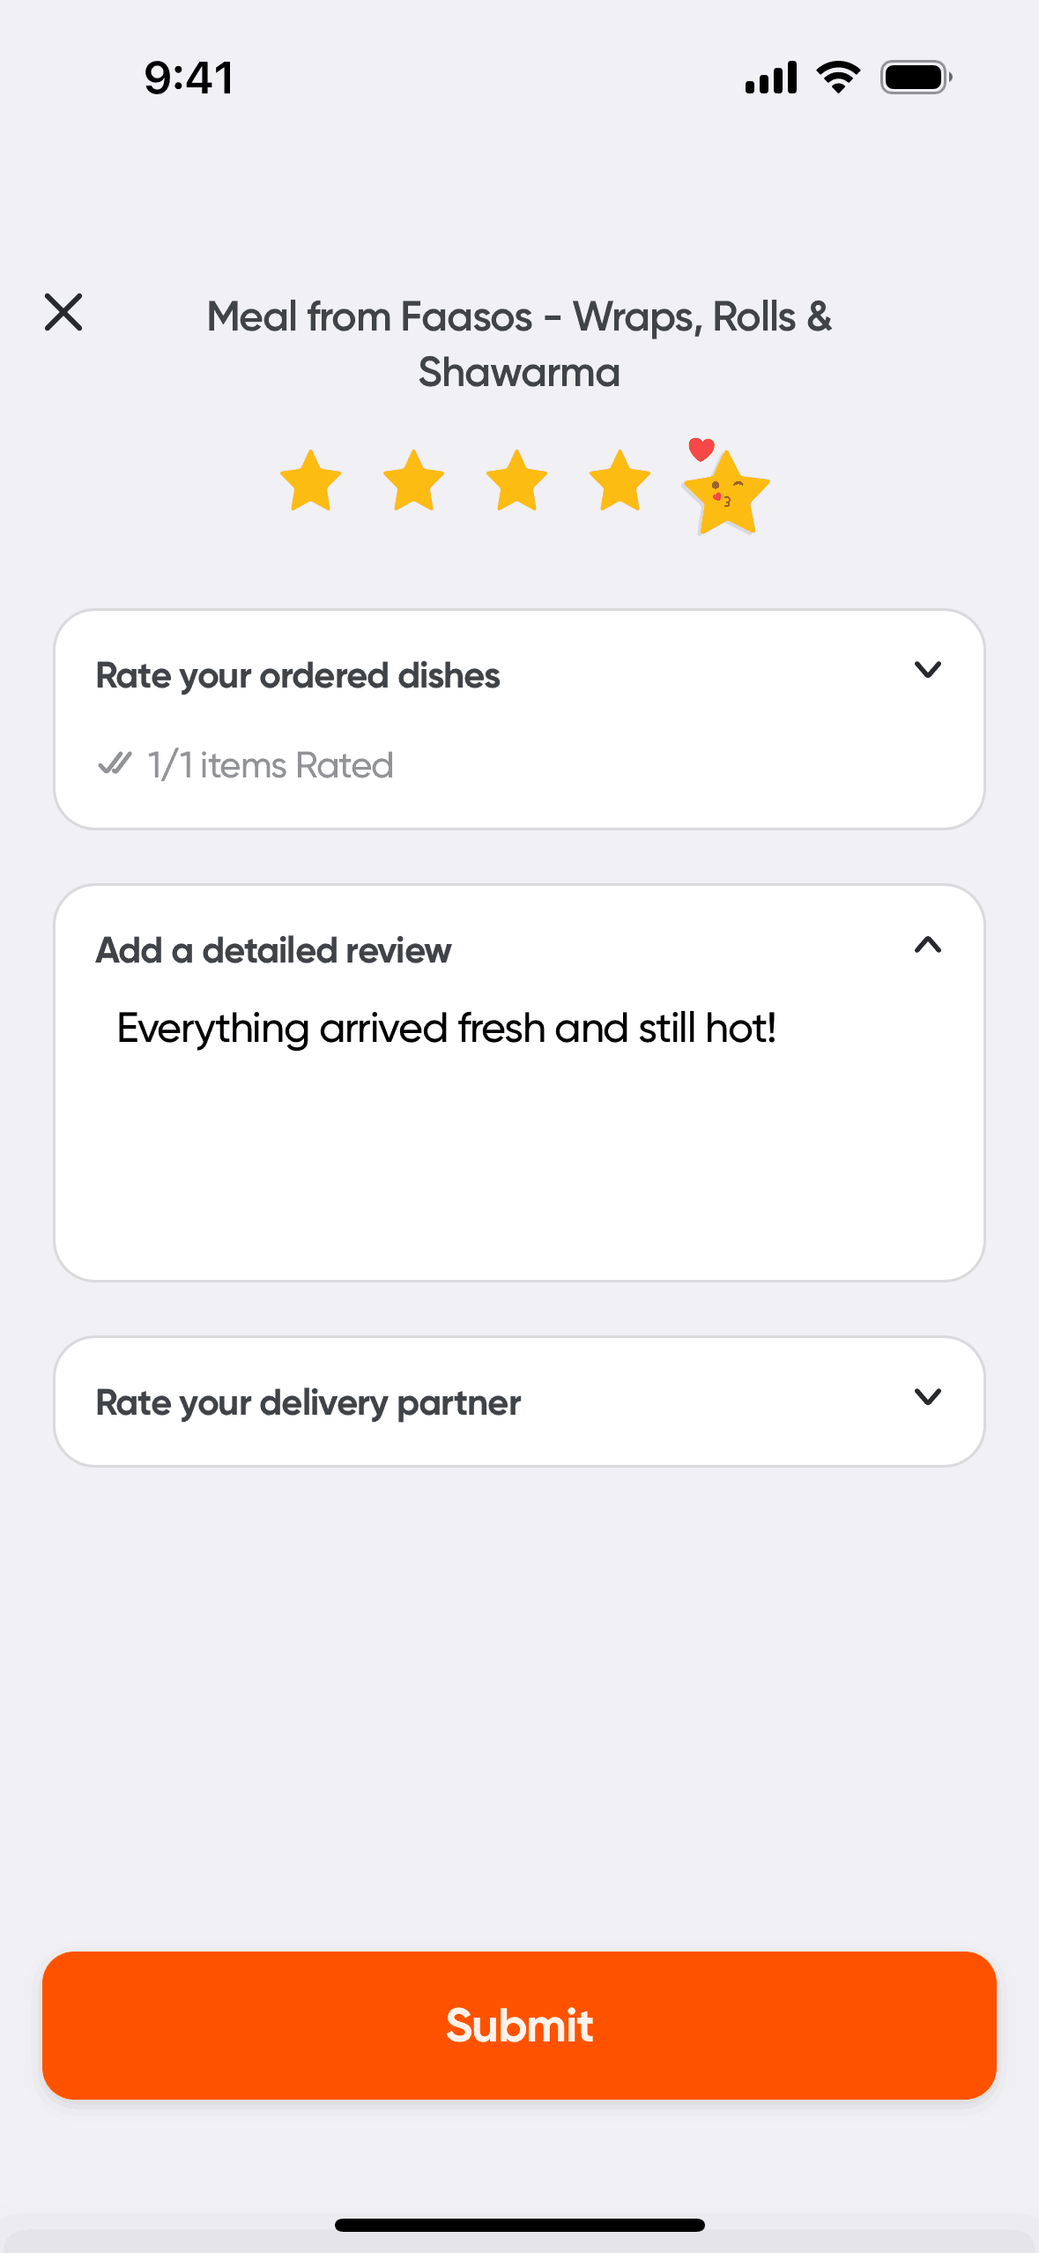The height and width of the screenshot is (2253, 1039).
Task: Submit the meal review
Action: 519,2025
